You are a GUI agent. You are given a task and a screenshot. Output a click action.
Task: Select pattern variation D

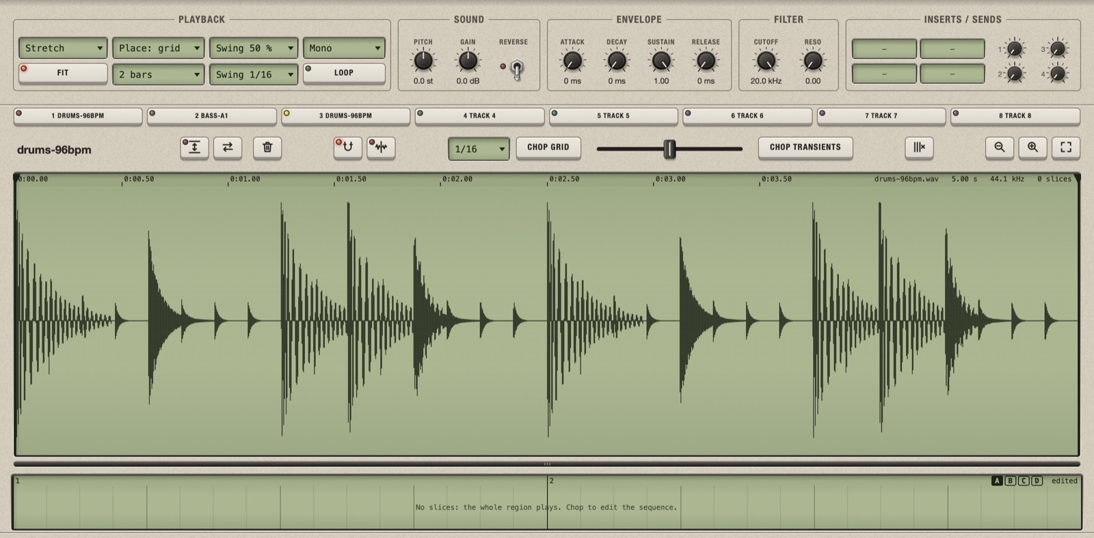(x=1037, y=481)
